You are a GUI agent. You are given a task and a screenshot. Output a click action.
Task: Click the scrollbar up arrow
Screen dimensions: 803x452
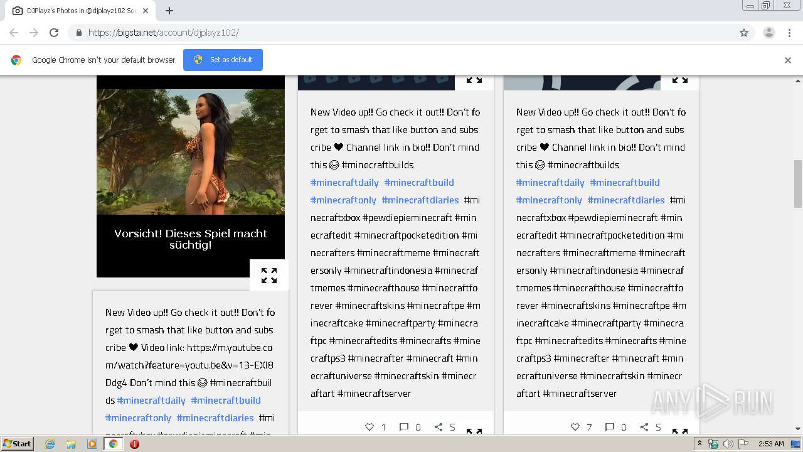tap(798, 80)
